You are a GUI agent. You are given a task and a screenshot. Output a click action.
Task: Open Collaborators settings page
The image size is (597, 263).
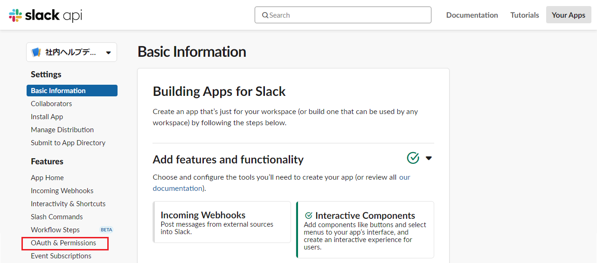click(x=51, y=104)
